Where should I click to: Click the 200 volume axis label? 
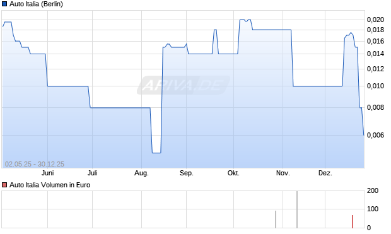(373, 190)
